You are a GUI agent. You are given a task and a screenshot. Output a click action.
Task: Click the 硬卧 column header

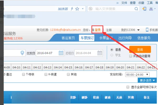(x=85, y=97)
